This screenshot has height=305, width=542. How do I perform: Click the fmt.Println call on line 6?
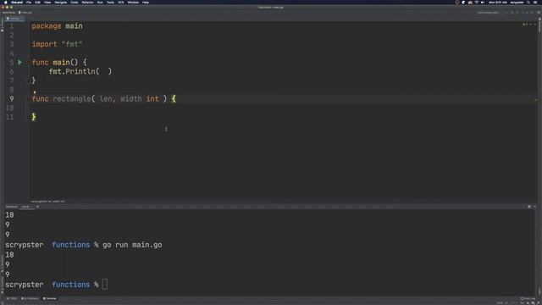tap(80, 71)
